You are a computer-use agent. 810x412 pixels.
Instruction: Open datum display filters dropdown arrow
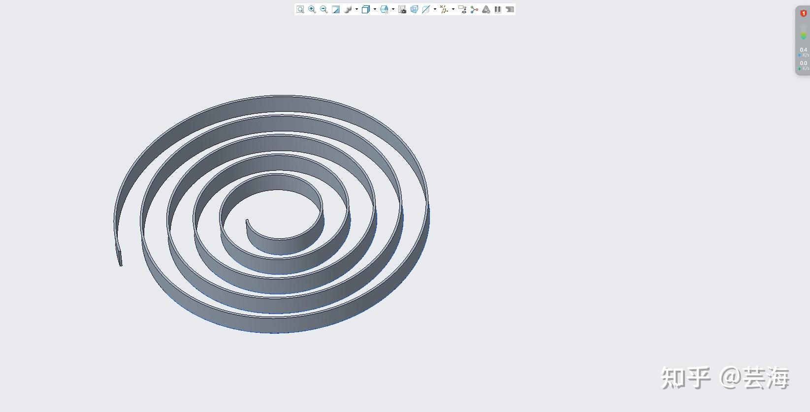(435, 9)
